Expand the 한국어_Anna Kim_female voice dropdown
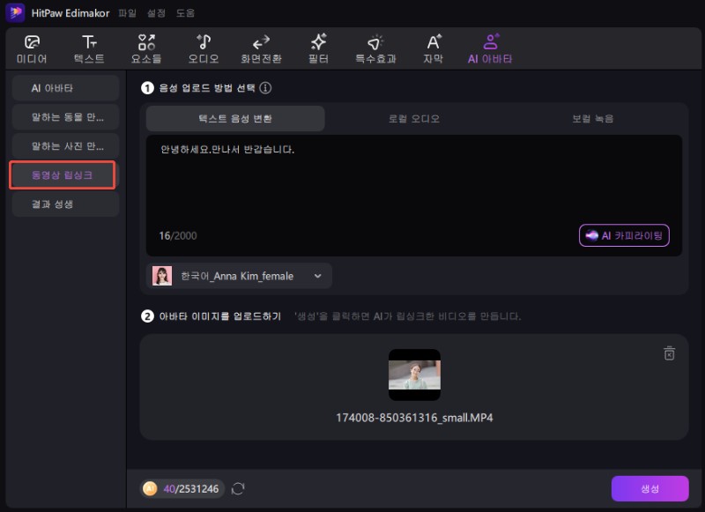Screen dimensions: 705x512 click(x=239, y=276)
